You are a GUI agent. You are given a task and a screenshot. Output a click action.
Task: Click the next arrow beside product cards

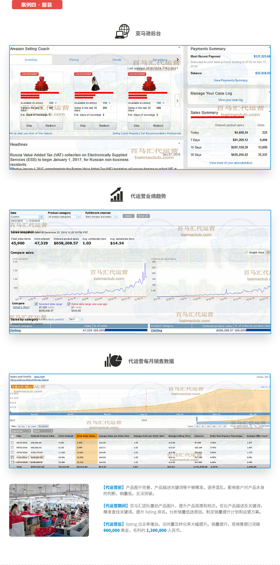(177, 101)
